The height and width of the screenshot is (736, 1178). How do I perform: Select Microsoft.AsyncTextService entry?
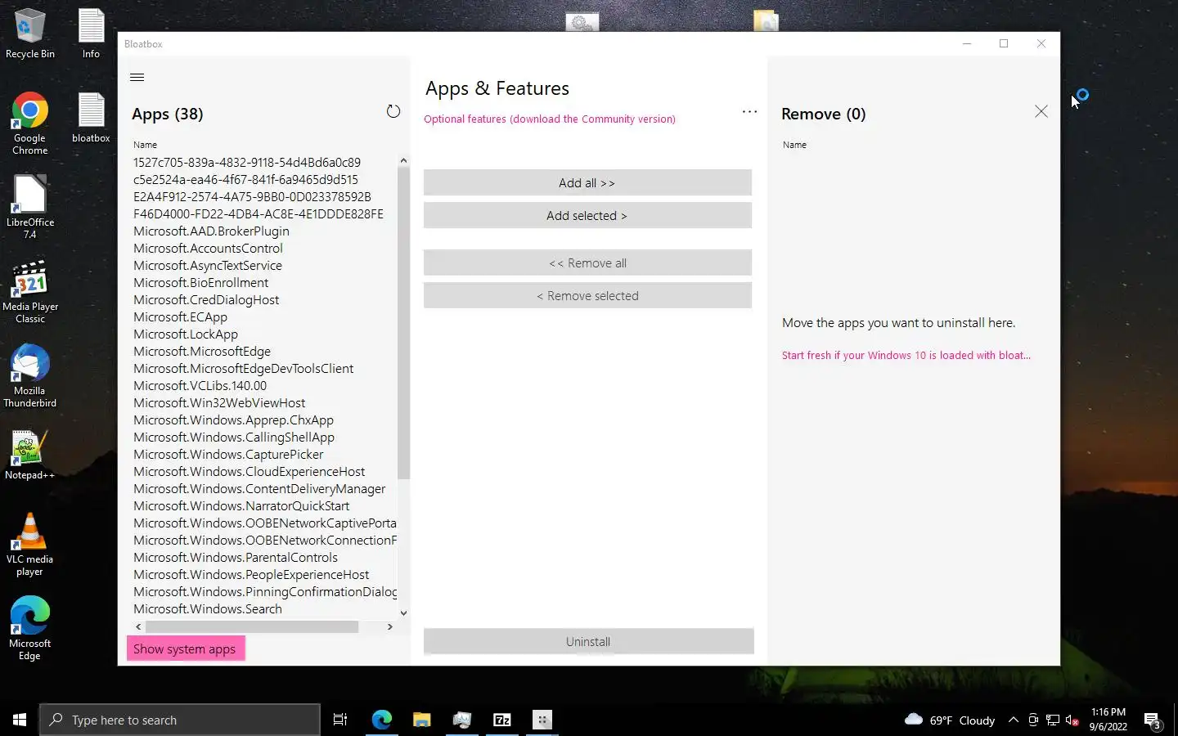tap(208, 265)
